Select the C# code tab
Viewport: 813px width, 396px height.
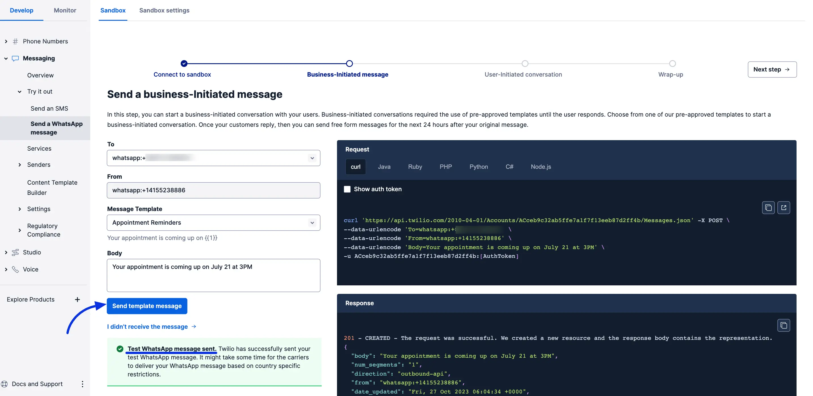coord(509,167)
